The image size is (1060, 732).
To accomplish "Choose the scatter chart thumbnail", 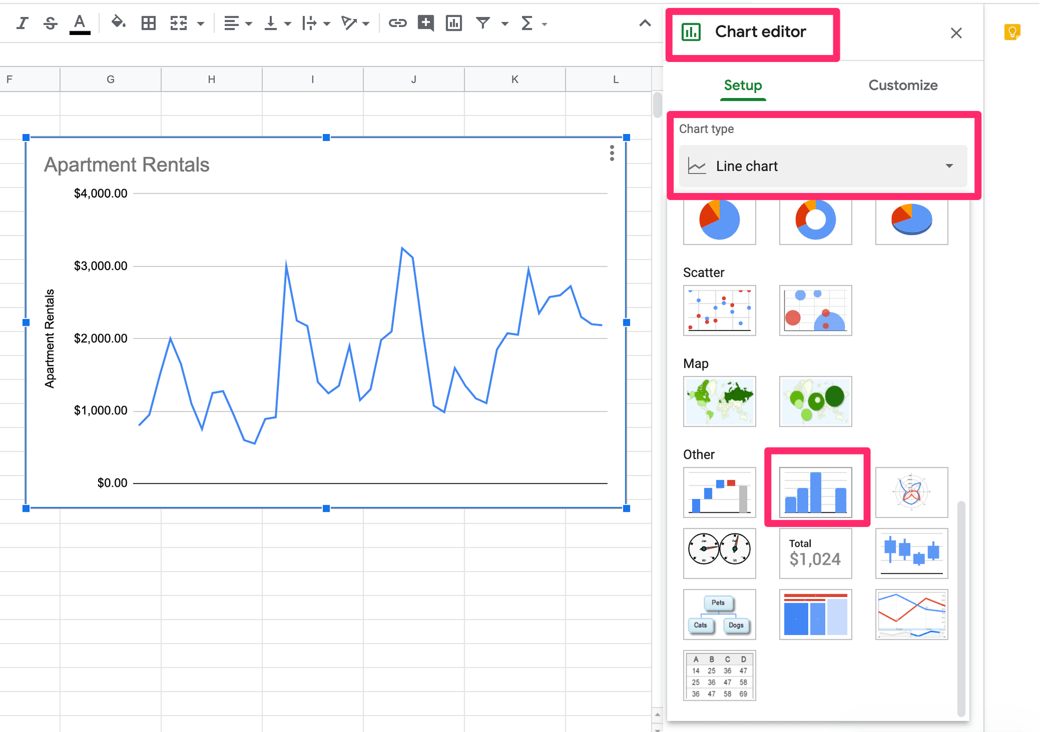I will pyautogui.click(x=719, y=310).
